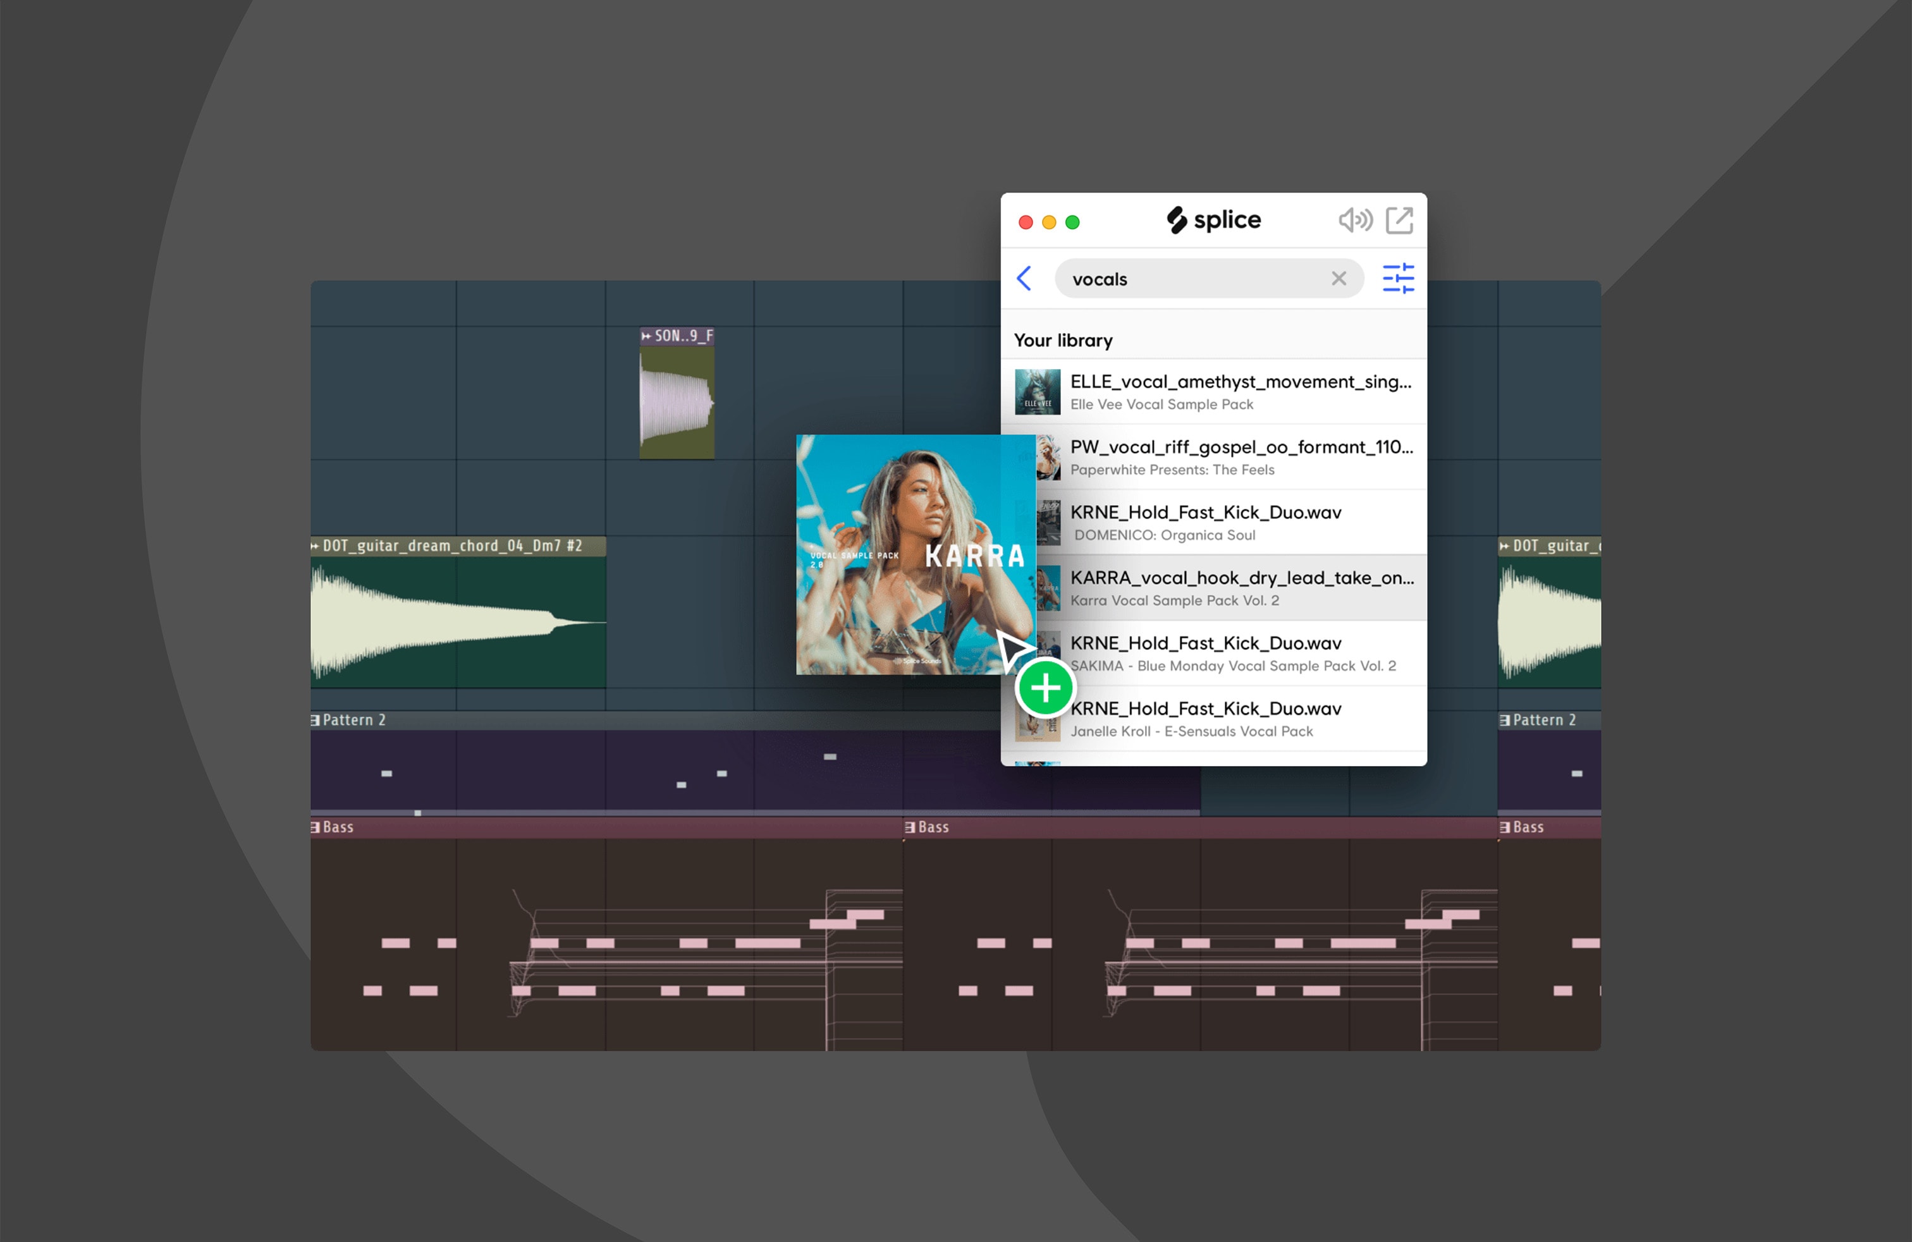Click the green plus add badge
1912x1242 pixels.
click(x=1045, y=688)
